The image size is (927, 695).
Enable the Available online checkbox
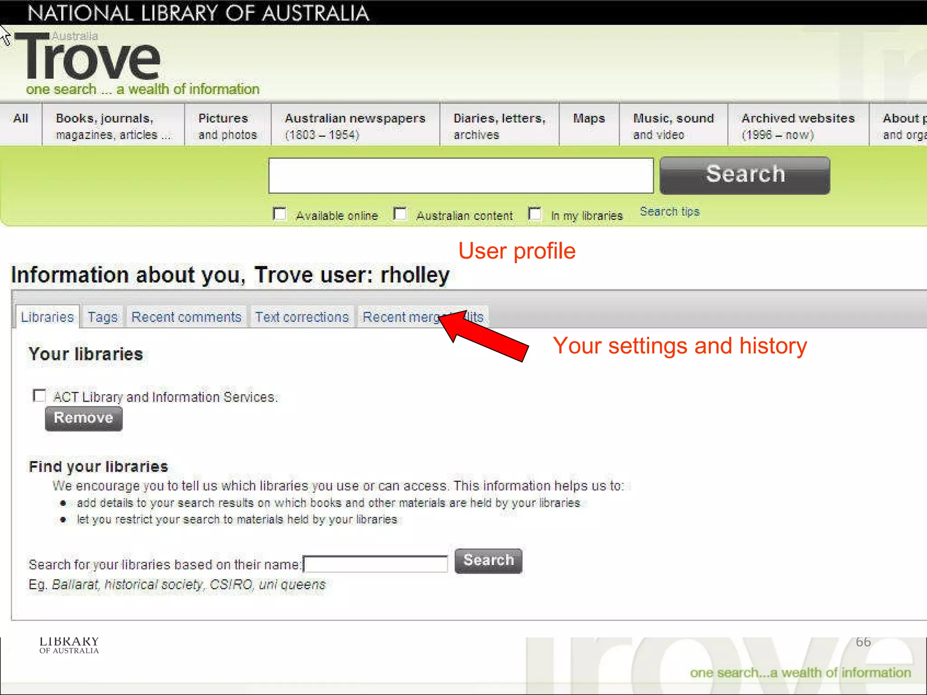tap(280, 214)
